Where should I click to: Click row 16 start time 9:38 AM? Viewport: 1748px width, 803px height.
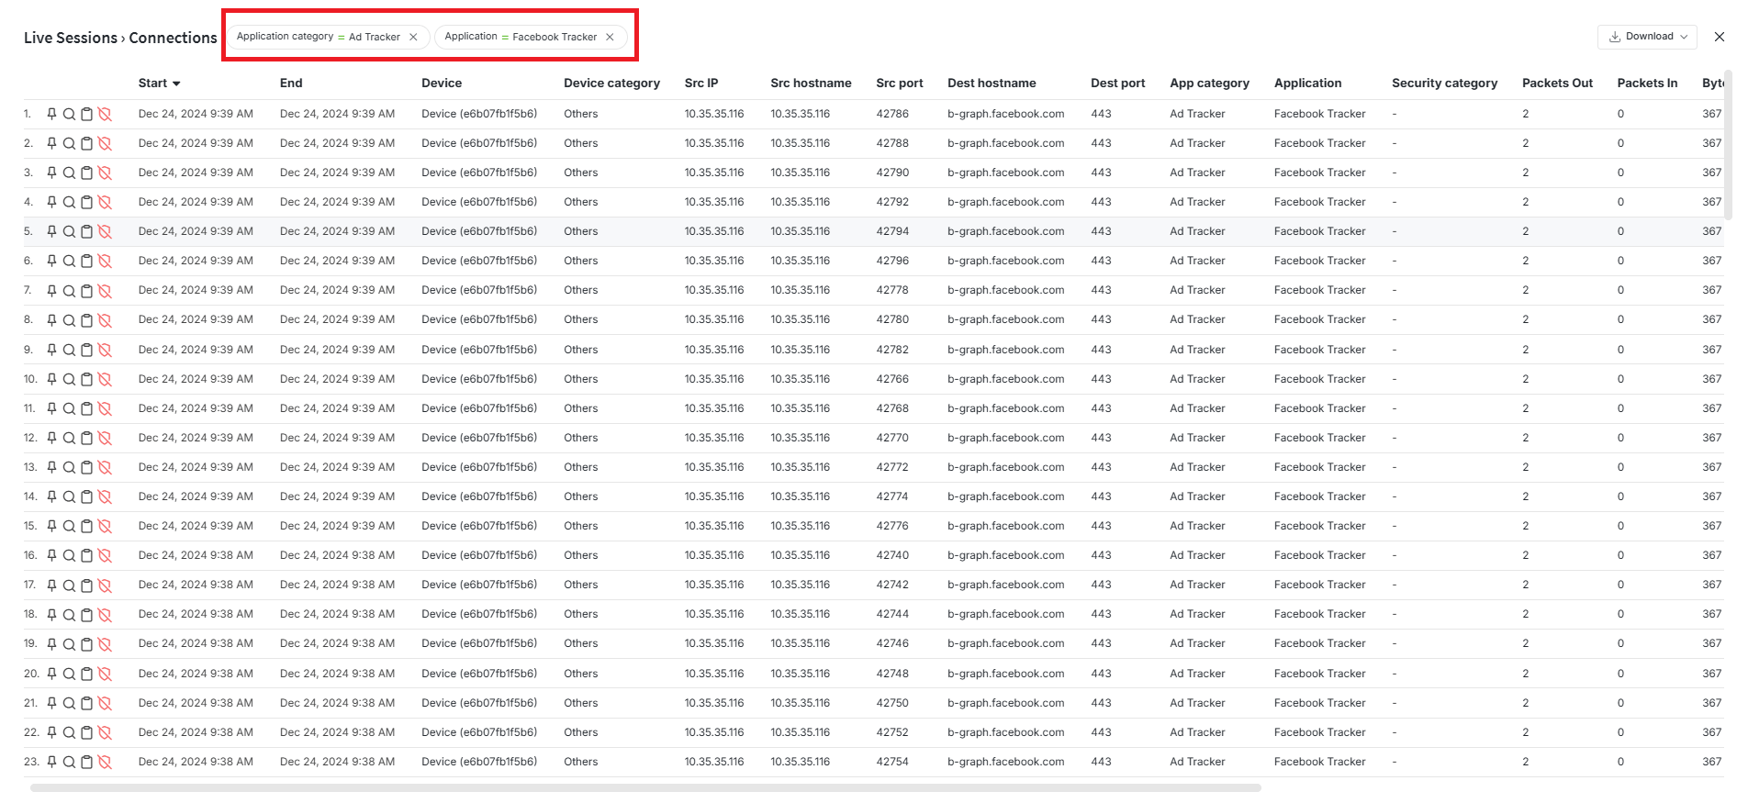point(196,555)
